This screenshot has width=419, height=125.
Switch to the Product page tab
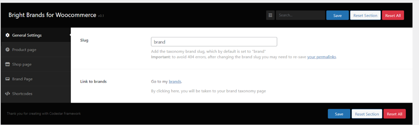[x=36, y=50]
